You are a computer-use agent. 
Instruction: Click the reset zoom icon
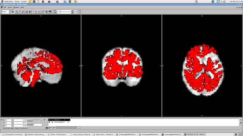(x=26, y=12)
